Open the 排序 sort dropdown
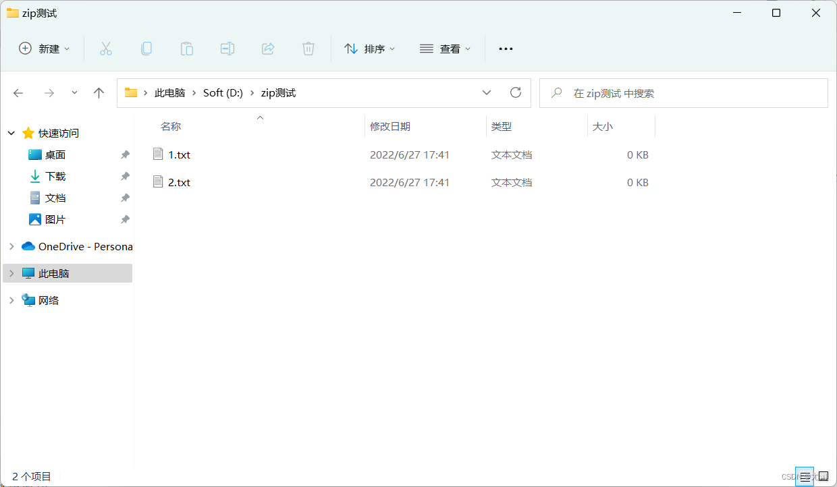Screen dimensions: 837x487 [369, 48]
